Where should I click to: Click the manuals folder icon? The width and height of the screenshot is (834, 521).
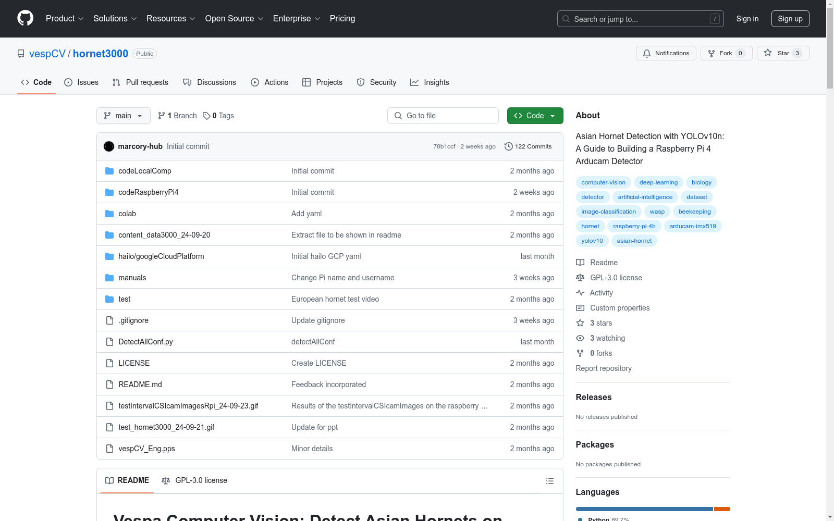109,278
